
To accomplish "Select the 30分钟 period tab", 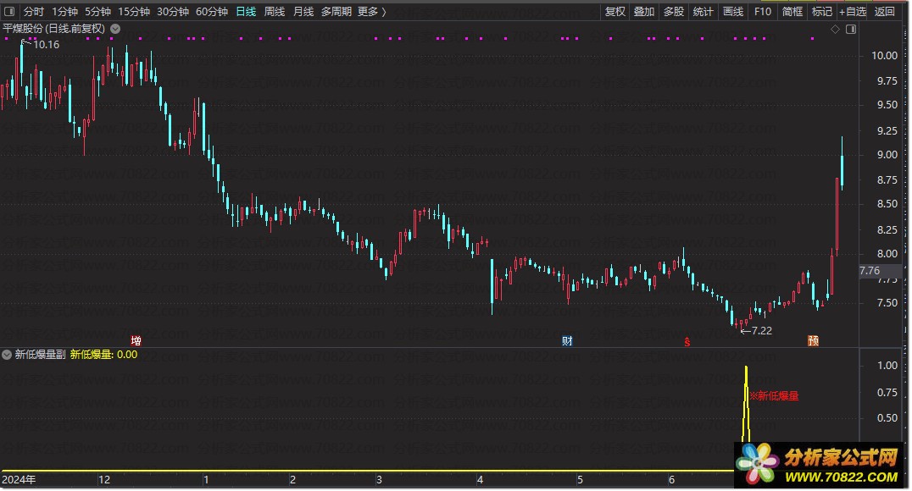I will click(x=173, y=12).
